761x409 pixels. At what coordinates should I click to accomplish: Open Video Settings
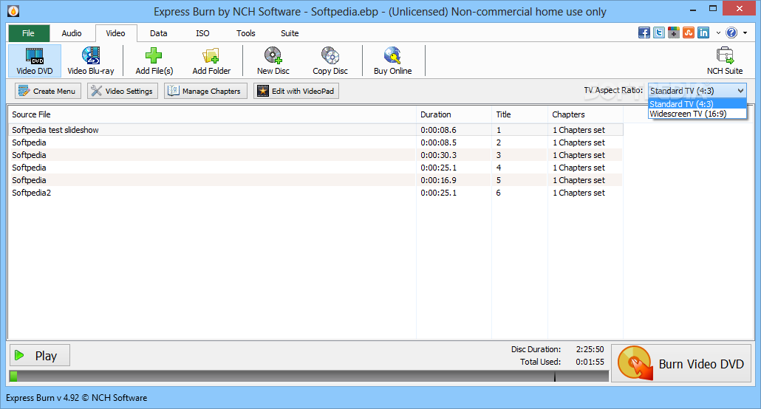(x=123, y=91)
